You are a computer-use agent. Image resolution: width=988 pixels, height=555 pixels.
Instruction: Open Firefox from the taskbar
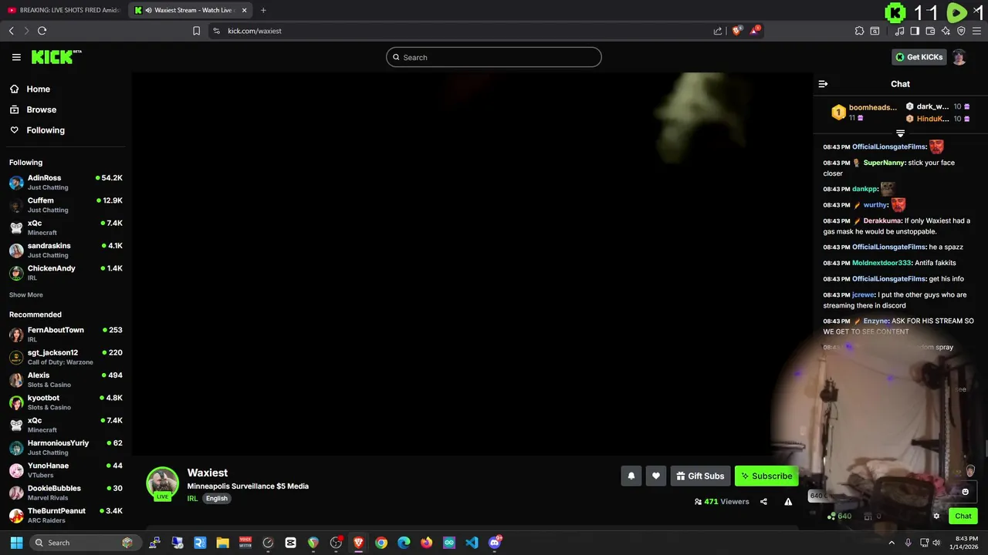pos(427,543)
